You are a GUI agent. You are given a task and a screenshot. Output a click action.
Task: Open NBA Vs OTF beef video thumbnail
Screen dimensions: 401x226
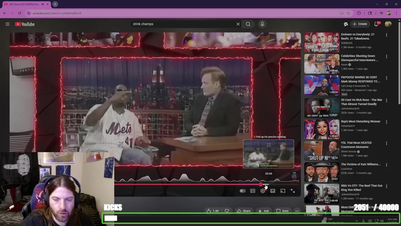click(x=322, y=193)
